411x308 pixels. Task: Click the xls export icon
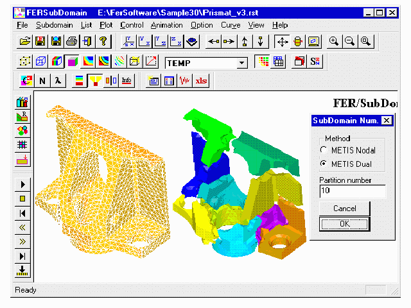[x=201, y=81]
